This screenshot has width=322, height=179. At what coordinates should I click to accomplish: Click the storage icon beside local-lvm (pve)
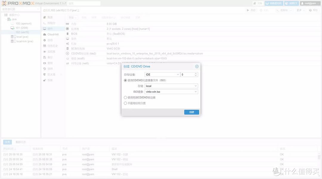tap(13, 41)
